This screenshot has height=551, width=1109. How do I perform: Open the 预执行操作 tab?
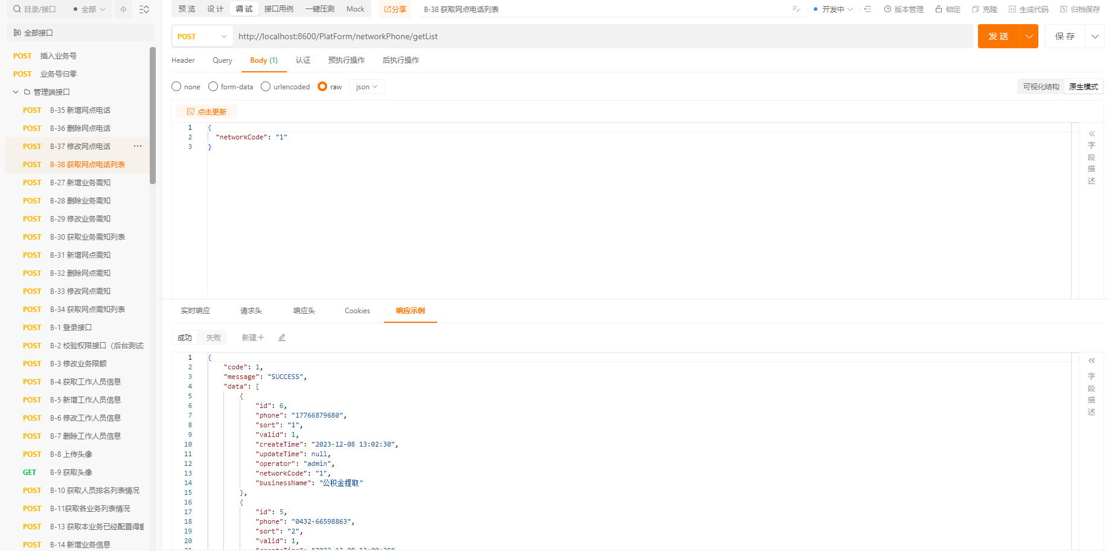(346, 60)
